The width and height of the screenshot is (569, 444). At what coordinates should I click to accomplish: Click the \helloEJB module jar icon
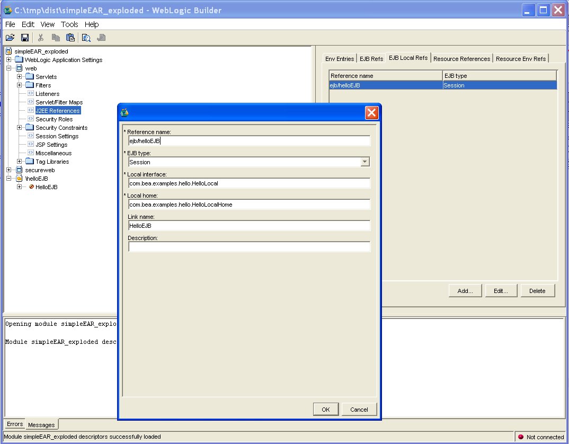19,178
